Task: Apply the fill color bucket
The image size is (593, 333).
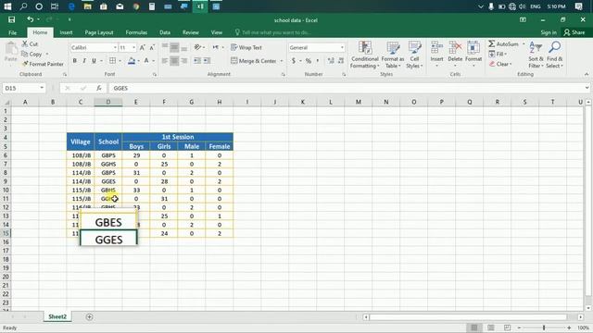Action: tap(132, 60)
